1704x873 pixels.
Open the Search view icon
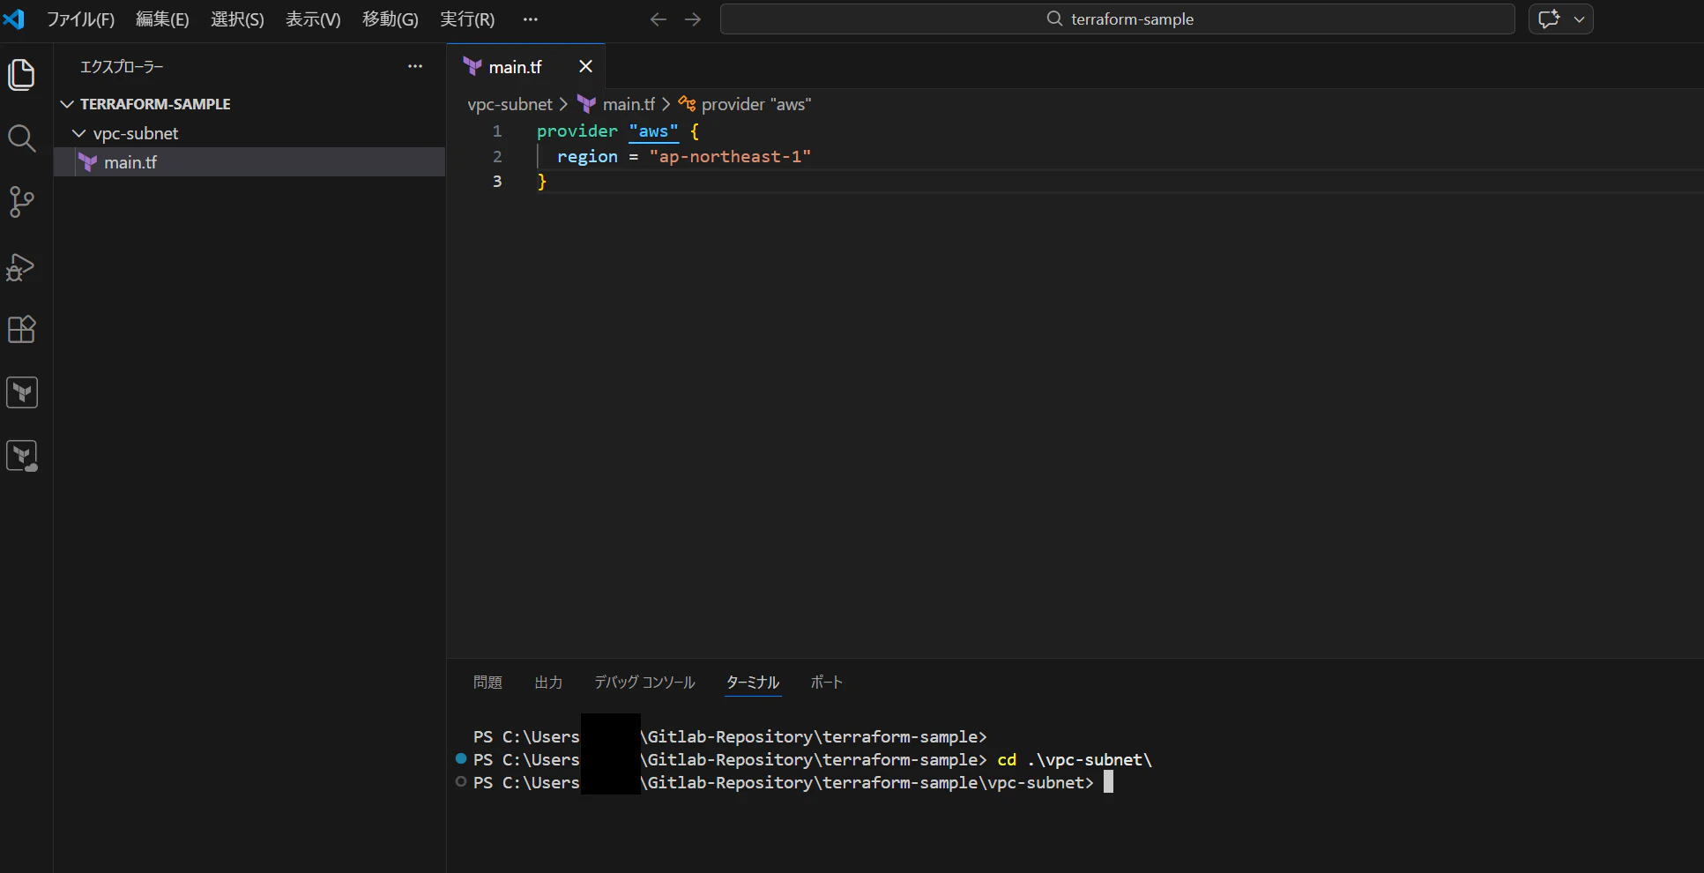tap(21, 138)
